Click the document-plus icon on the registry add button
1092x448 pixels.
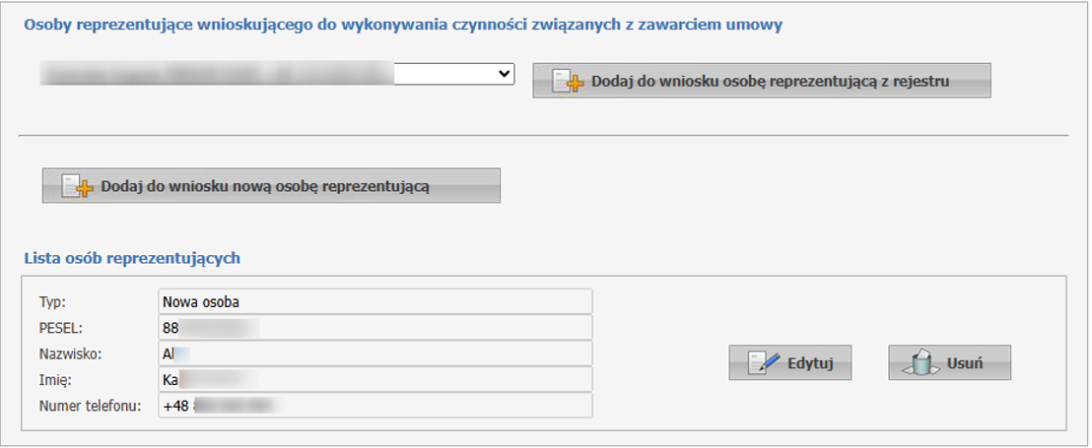click(x=569, y=83)
